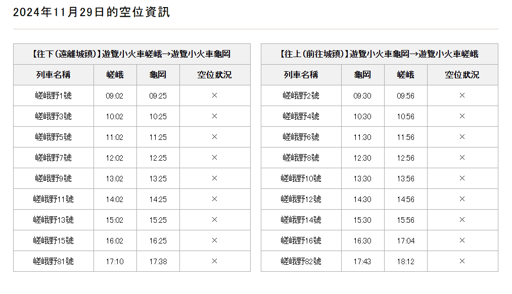This screenshot has width=512, height=294.
Task: Click the X availability icon for 嵯峨野9號
Action: pyautogui.click(x=214, y=178)
